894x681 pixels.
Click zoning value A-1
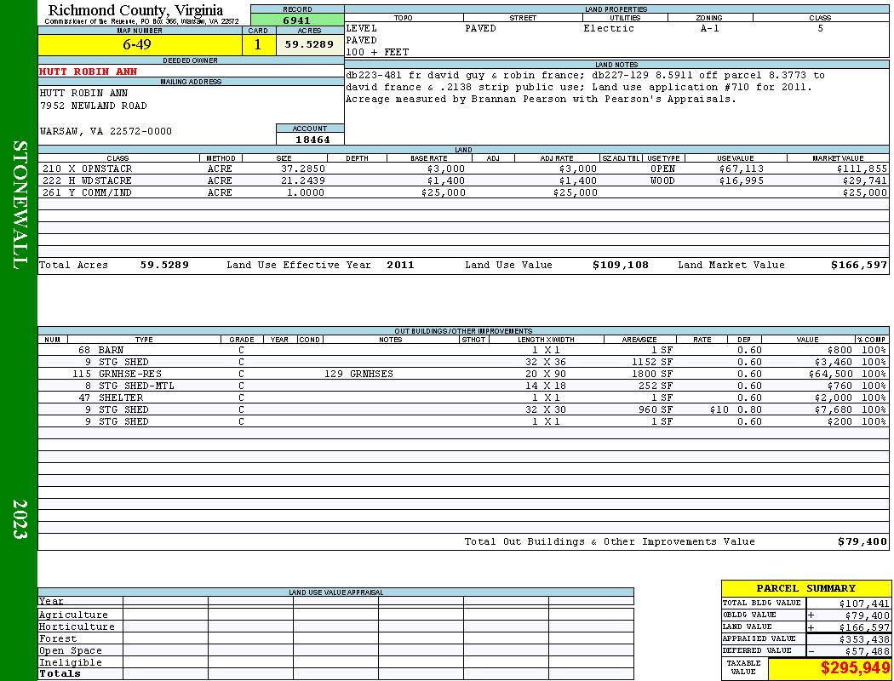(710, 28)
